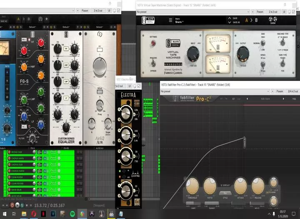
Task: Open Netflix from the taskbar
Action: (x=44, y=214)
